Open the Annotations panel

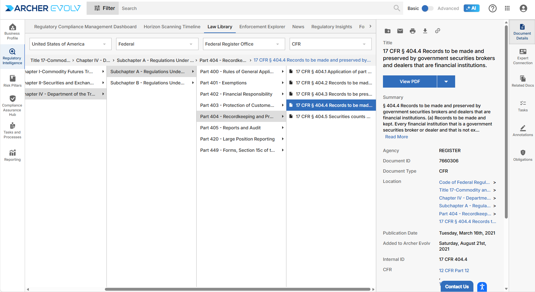(x=522, y=131)
